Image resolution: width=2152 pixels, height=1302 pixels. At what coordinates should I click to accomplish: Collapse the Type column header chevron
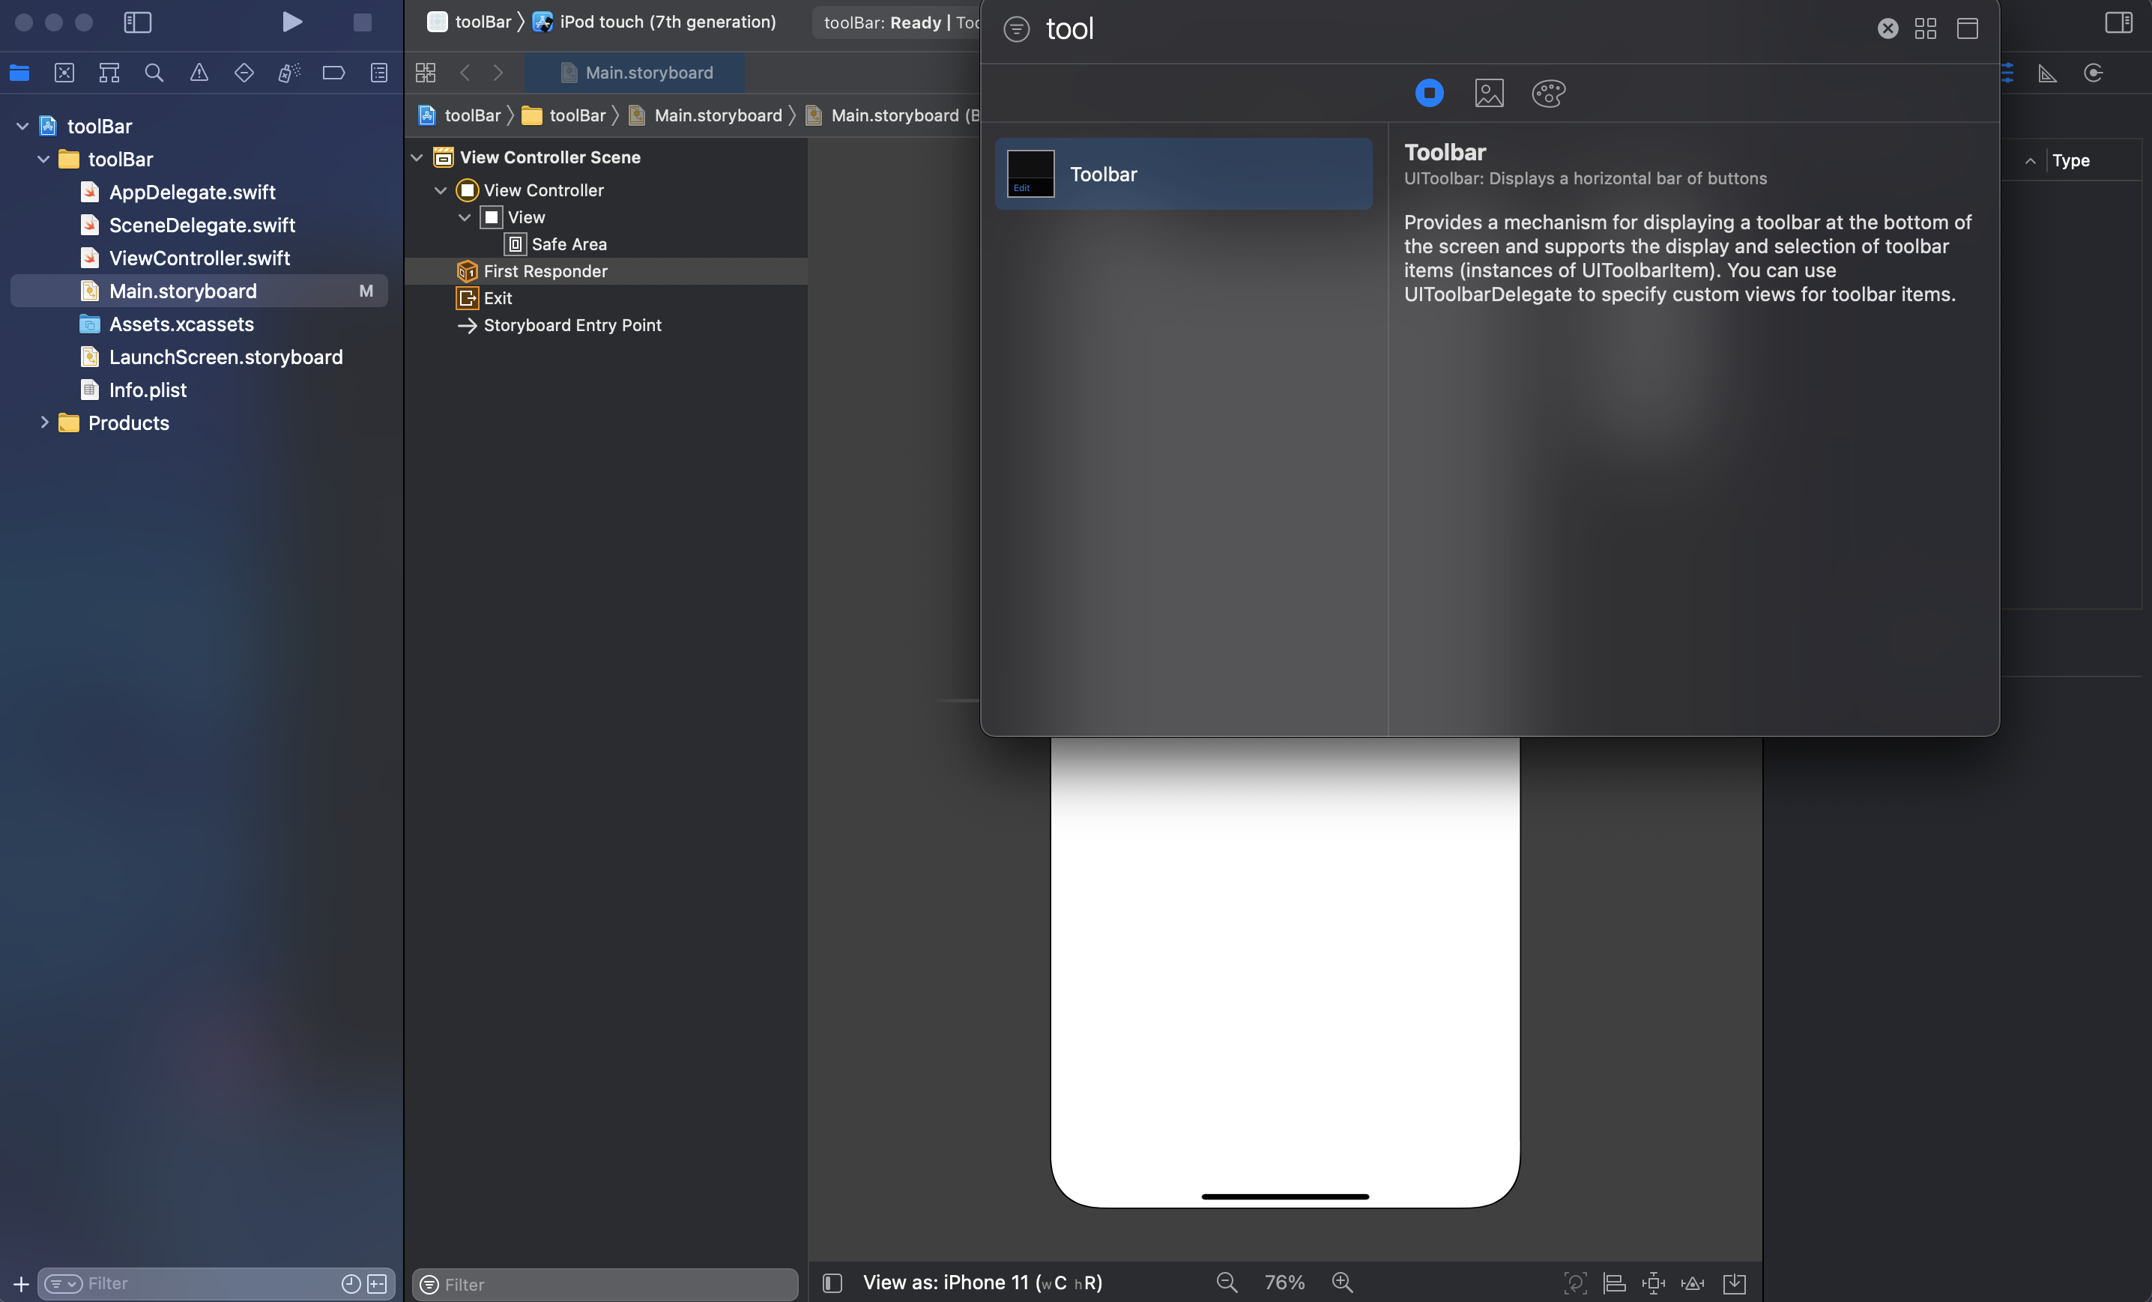point(2030,160)
